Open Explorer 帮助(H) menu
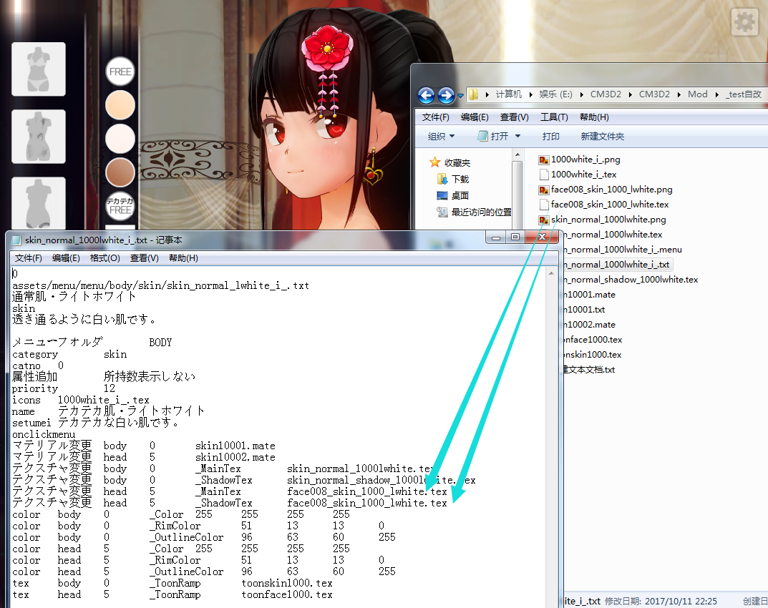Screen dimensions: 768x608 [594, 117]
